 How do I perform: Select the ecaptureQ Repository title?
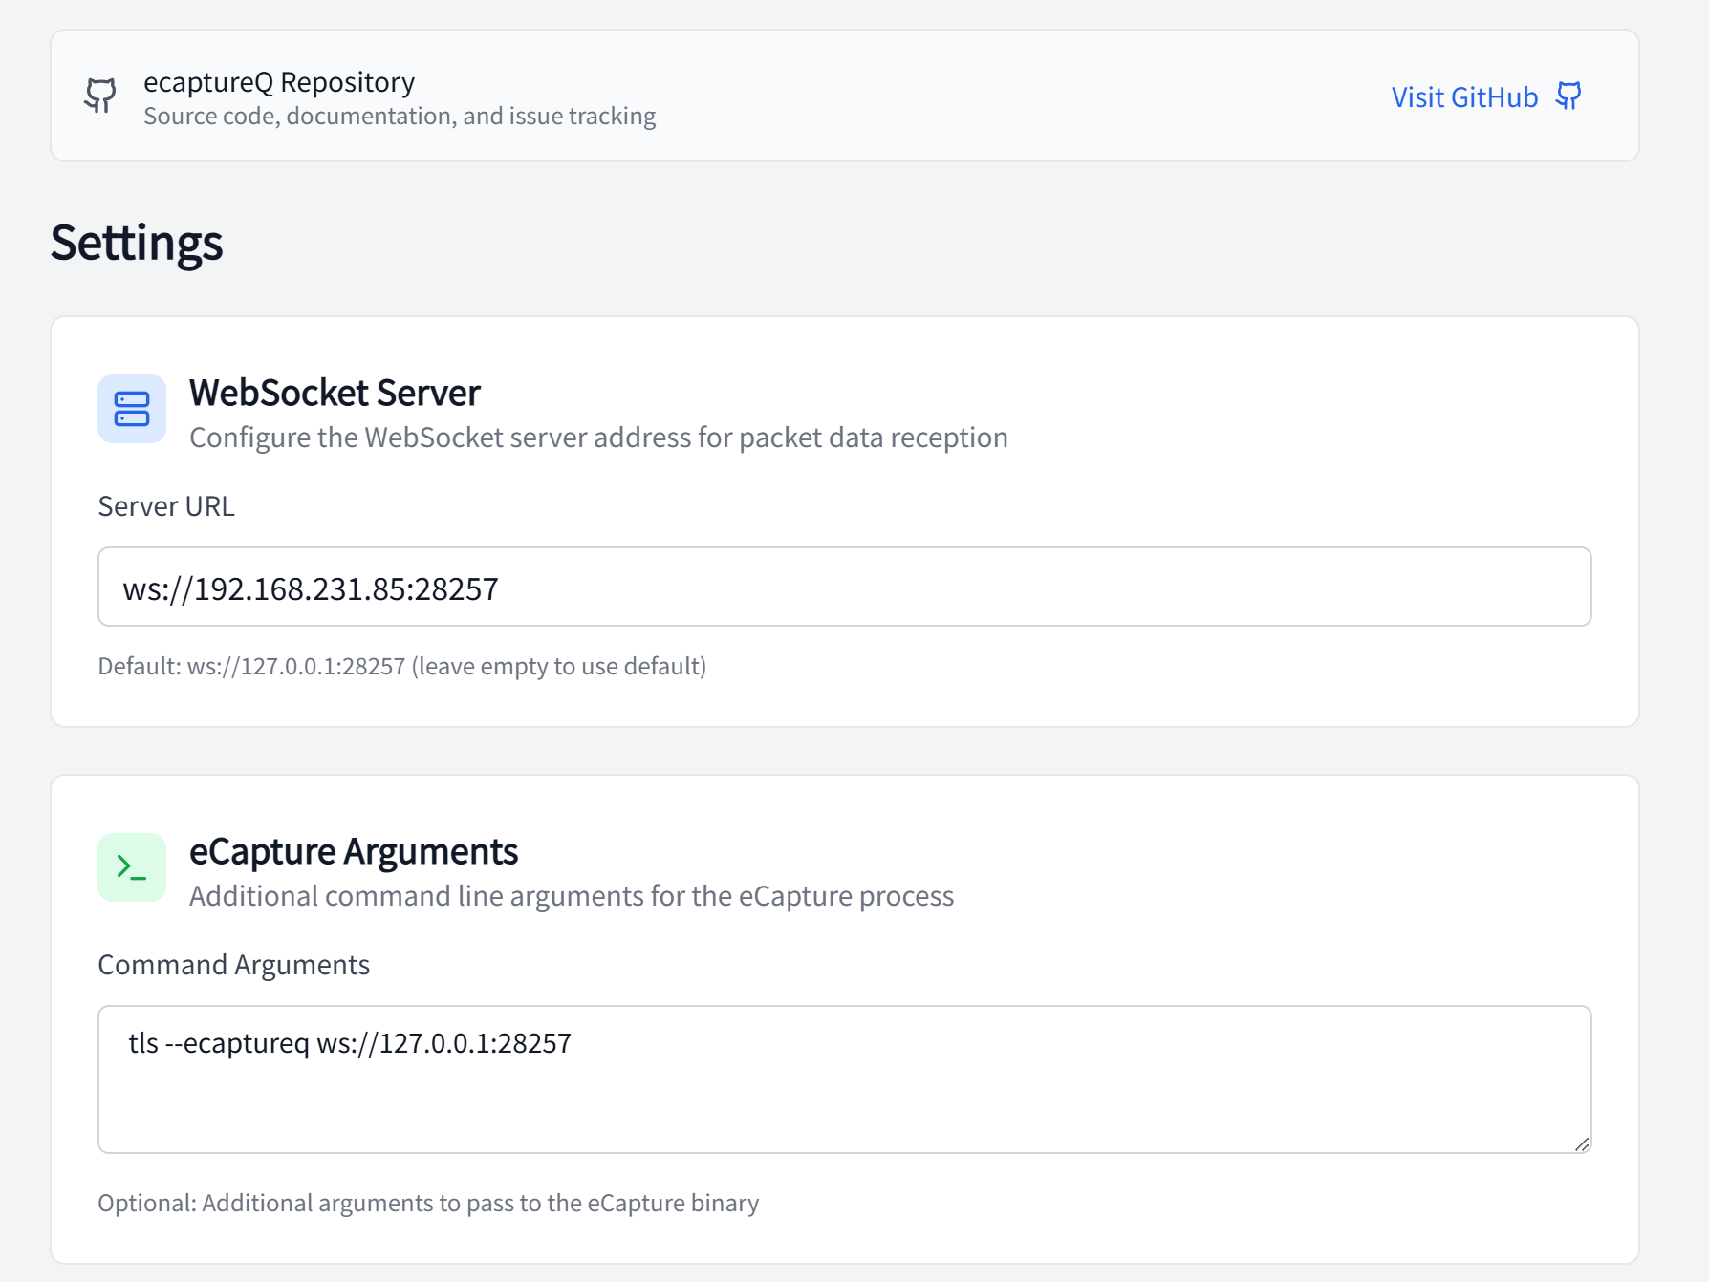click(x=279, y=82)
